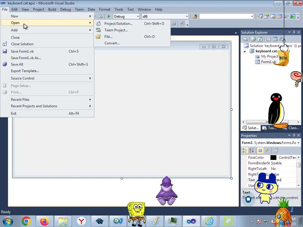The image size is (303, 227).
Task: Click RightToLeft property No value
Action: point(273,169)
